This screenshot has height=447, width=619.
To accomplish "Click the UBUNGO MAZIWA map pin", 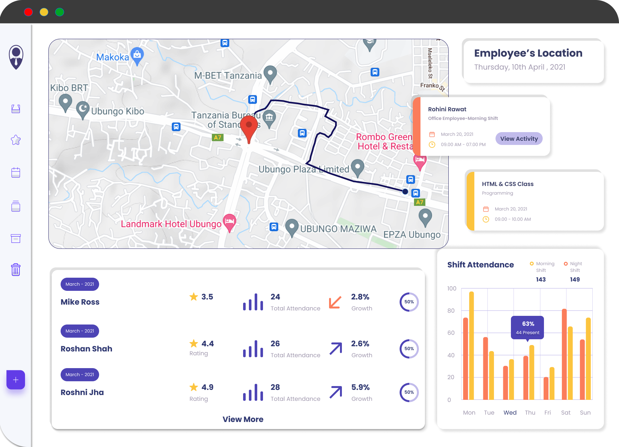I will coord(292,228).
